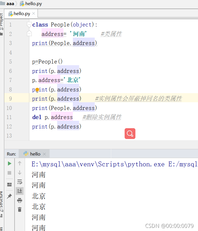Click the Up the Stack Trace arrow
The height and width of the screenshot is (231, 198).
(20, 163)
